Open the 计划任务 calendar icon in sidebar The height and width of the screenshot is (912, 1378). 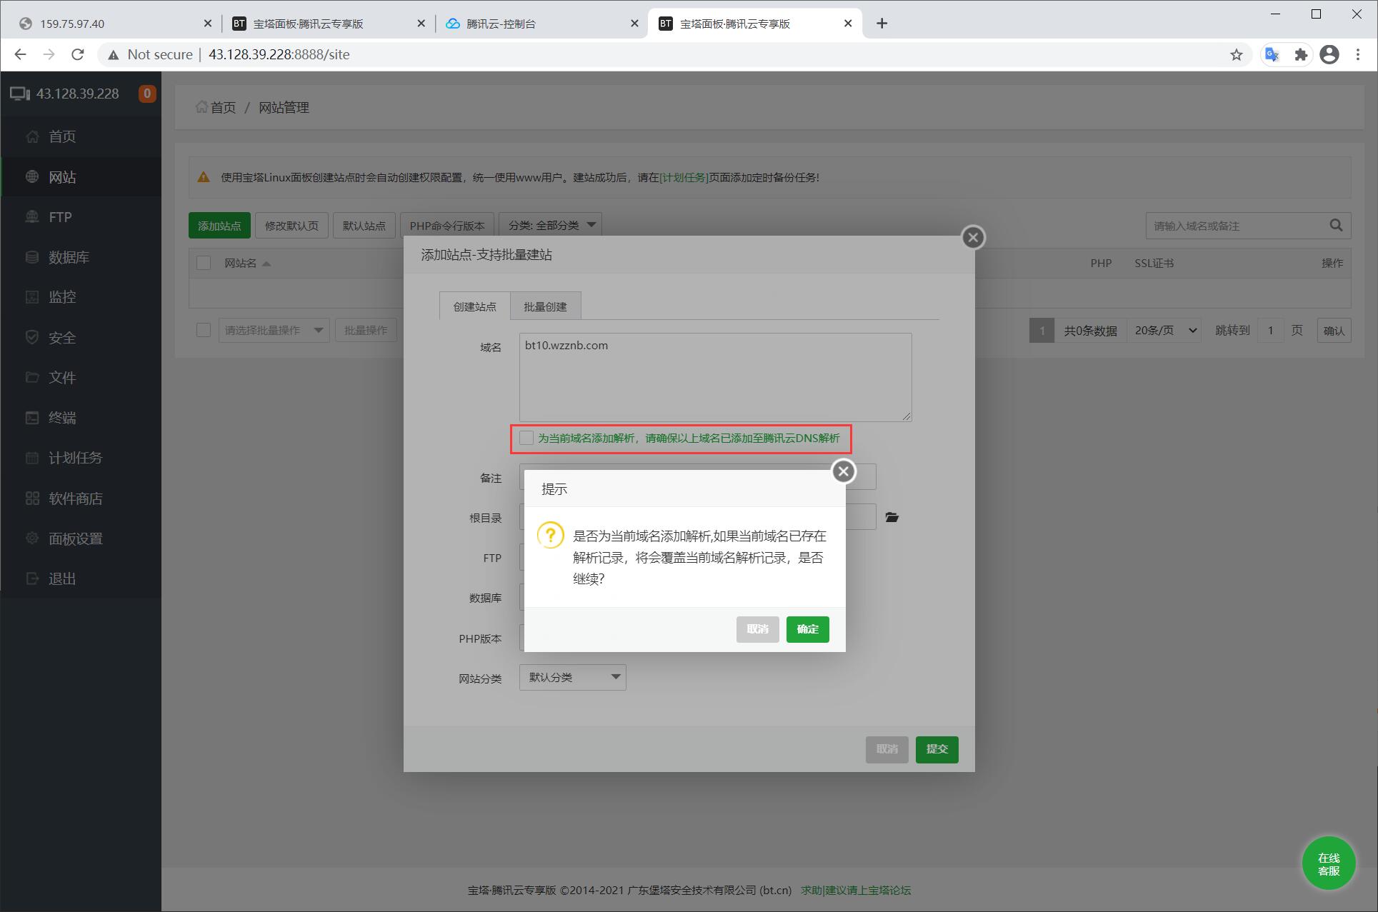pos(32,458)
